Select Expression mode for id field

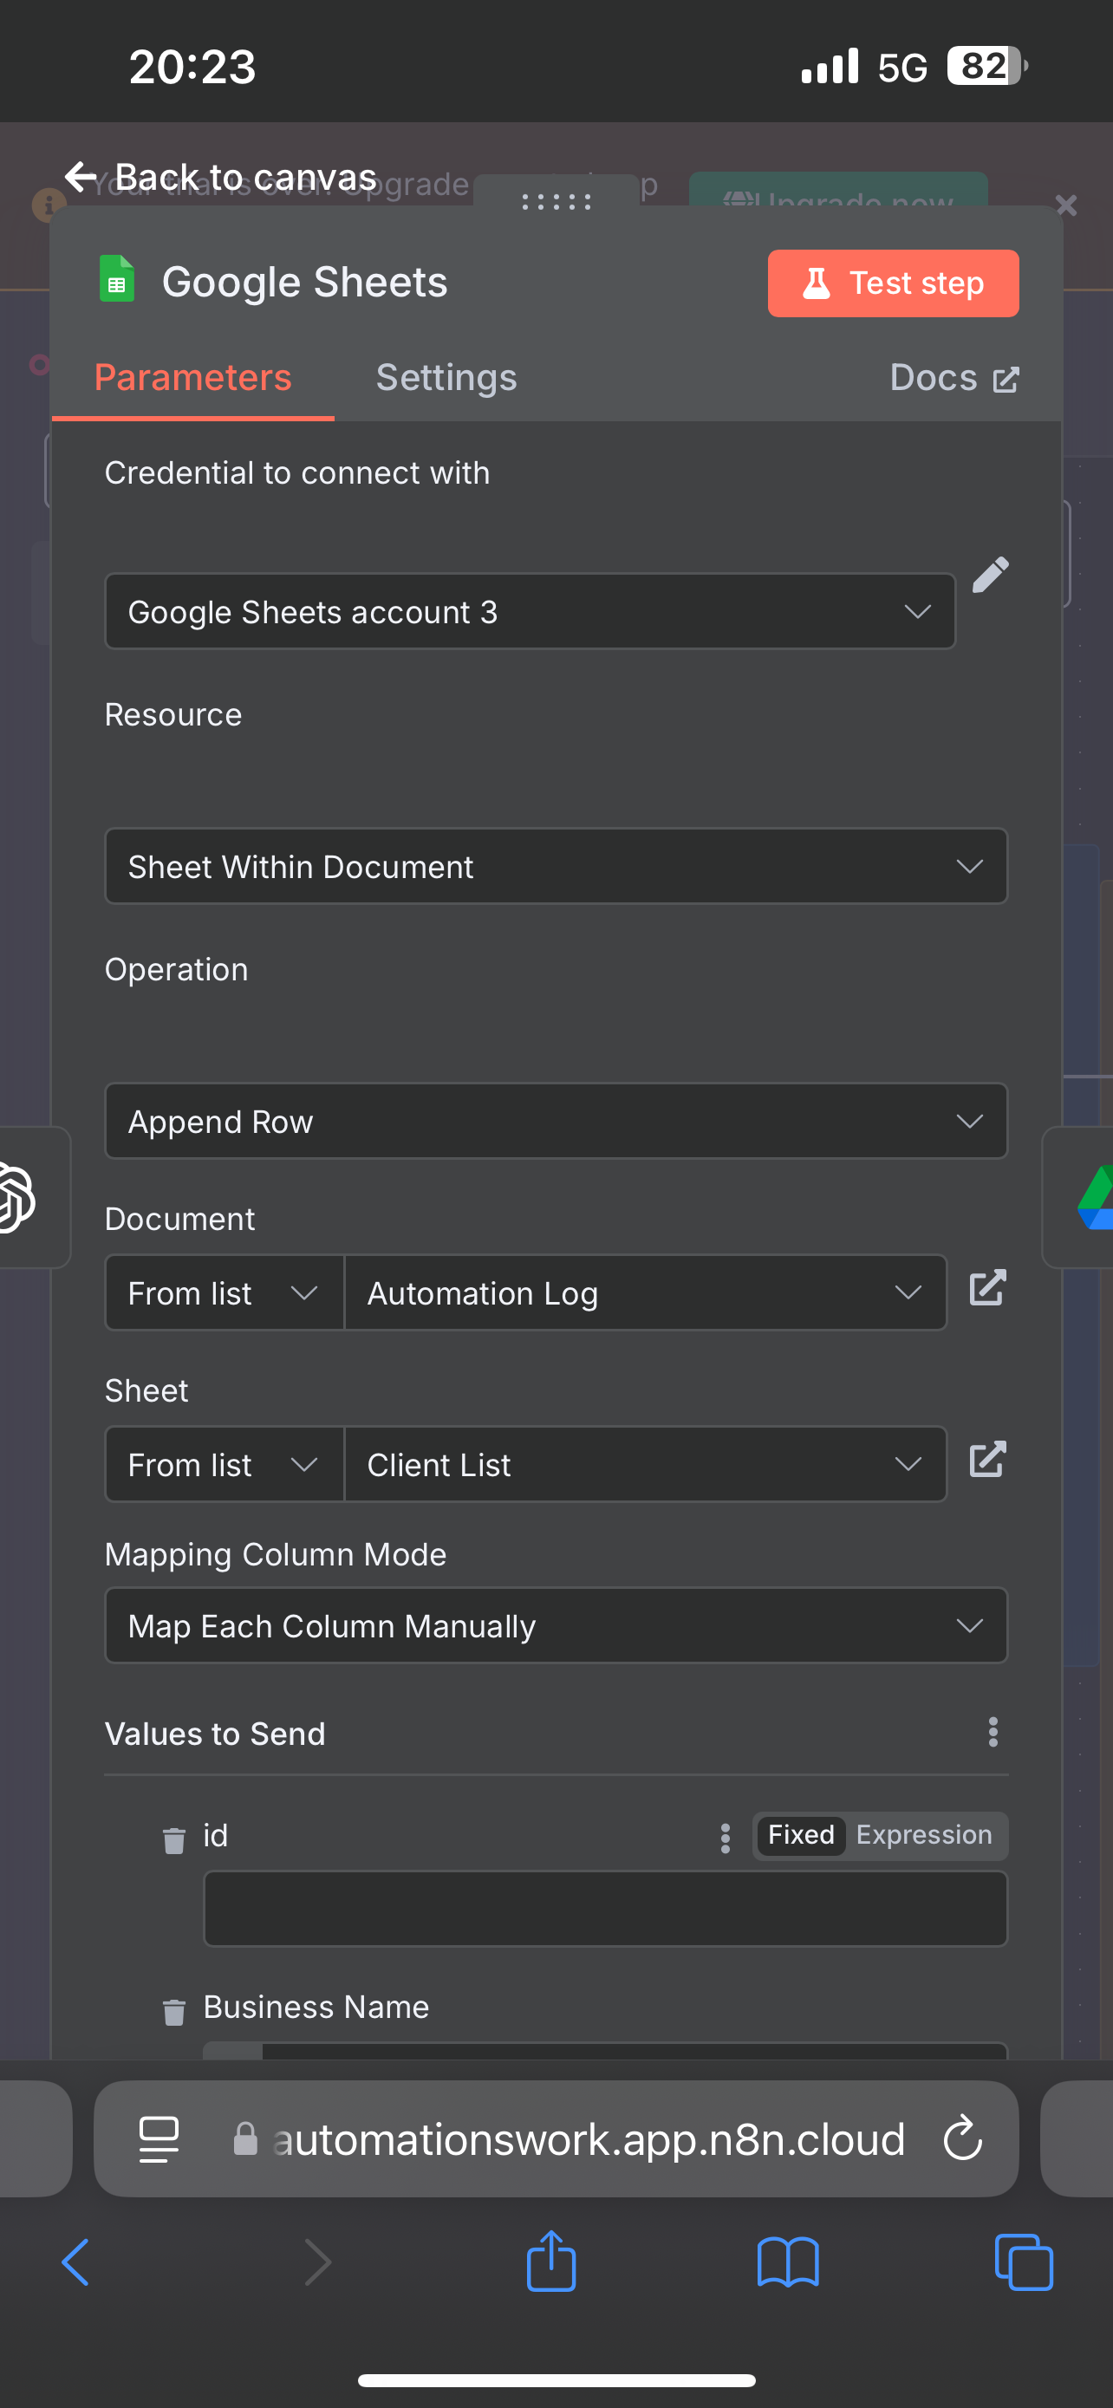(x=923, y=1835)
